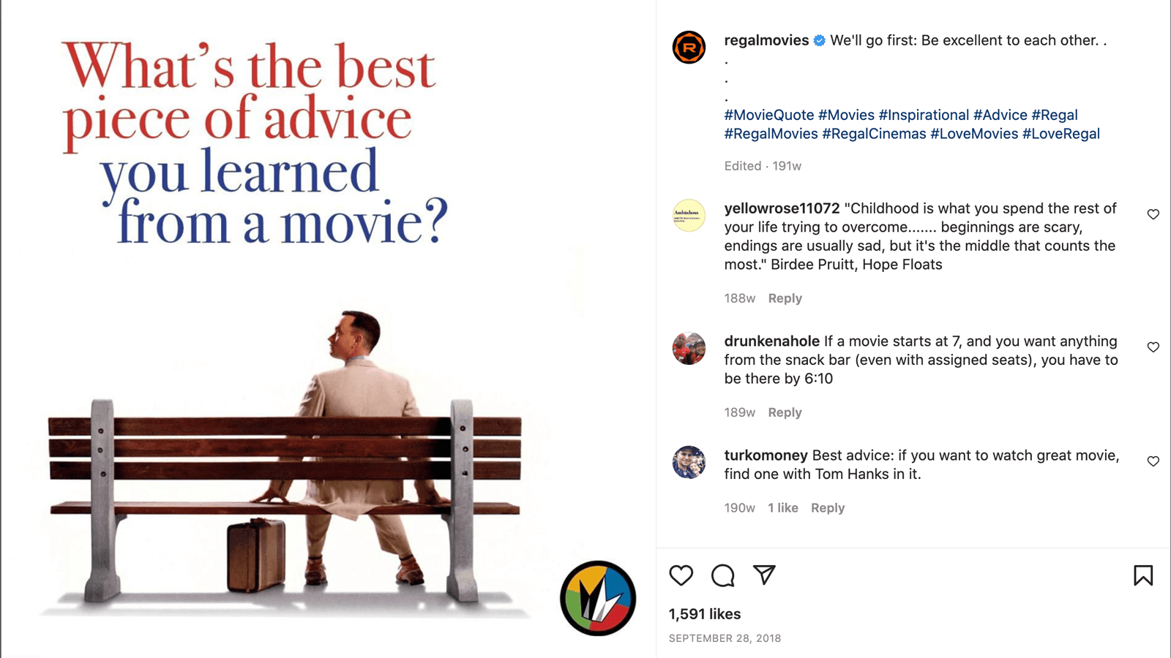Open the #RegalCinemas hashtag
Image resolution: width=1171 pixels, height=658 pixels.
pos(874,134)
